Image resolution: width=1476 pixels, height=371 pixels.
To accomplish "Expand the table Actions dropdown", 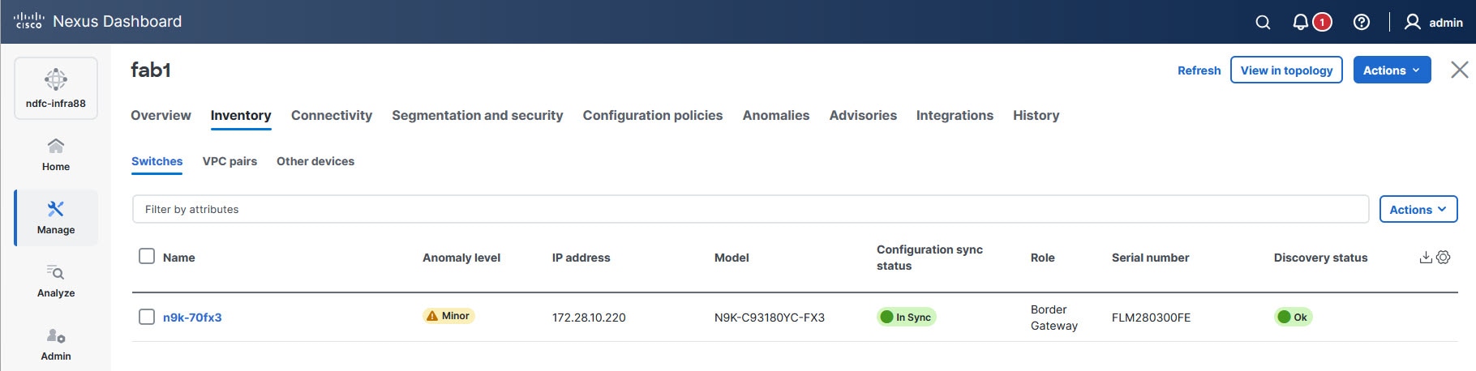I will (x=1418, y=209).
